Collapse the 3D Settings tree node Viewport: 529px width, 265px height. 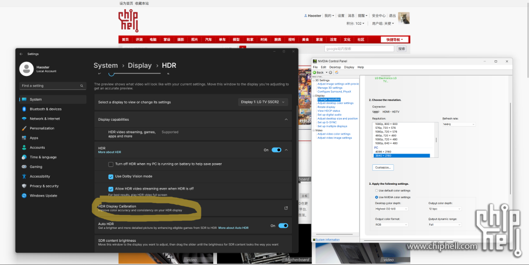314,80
